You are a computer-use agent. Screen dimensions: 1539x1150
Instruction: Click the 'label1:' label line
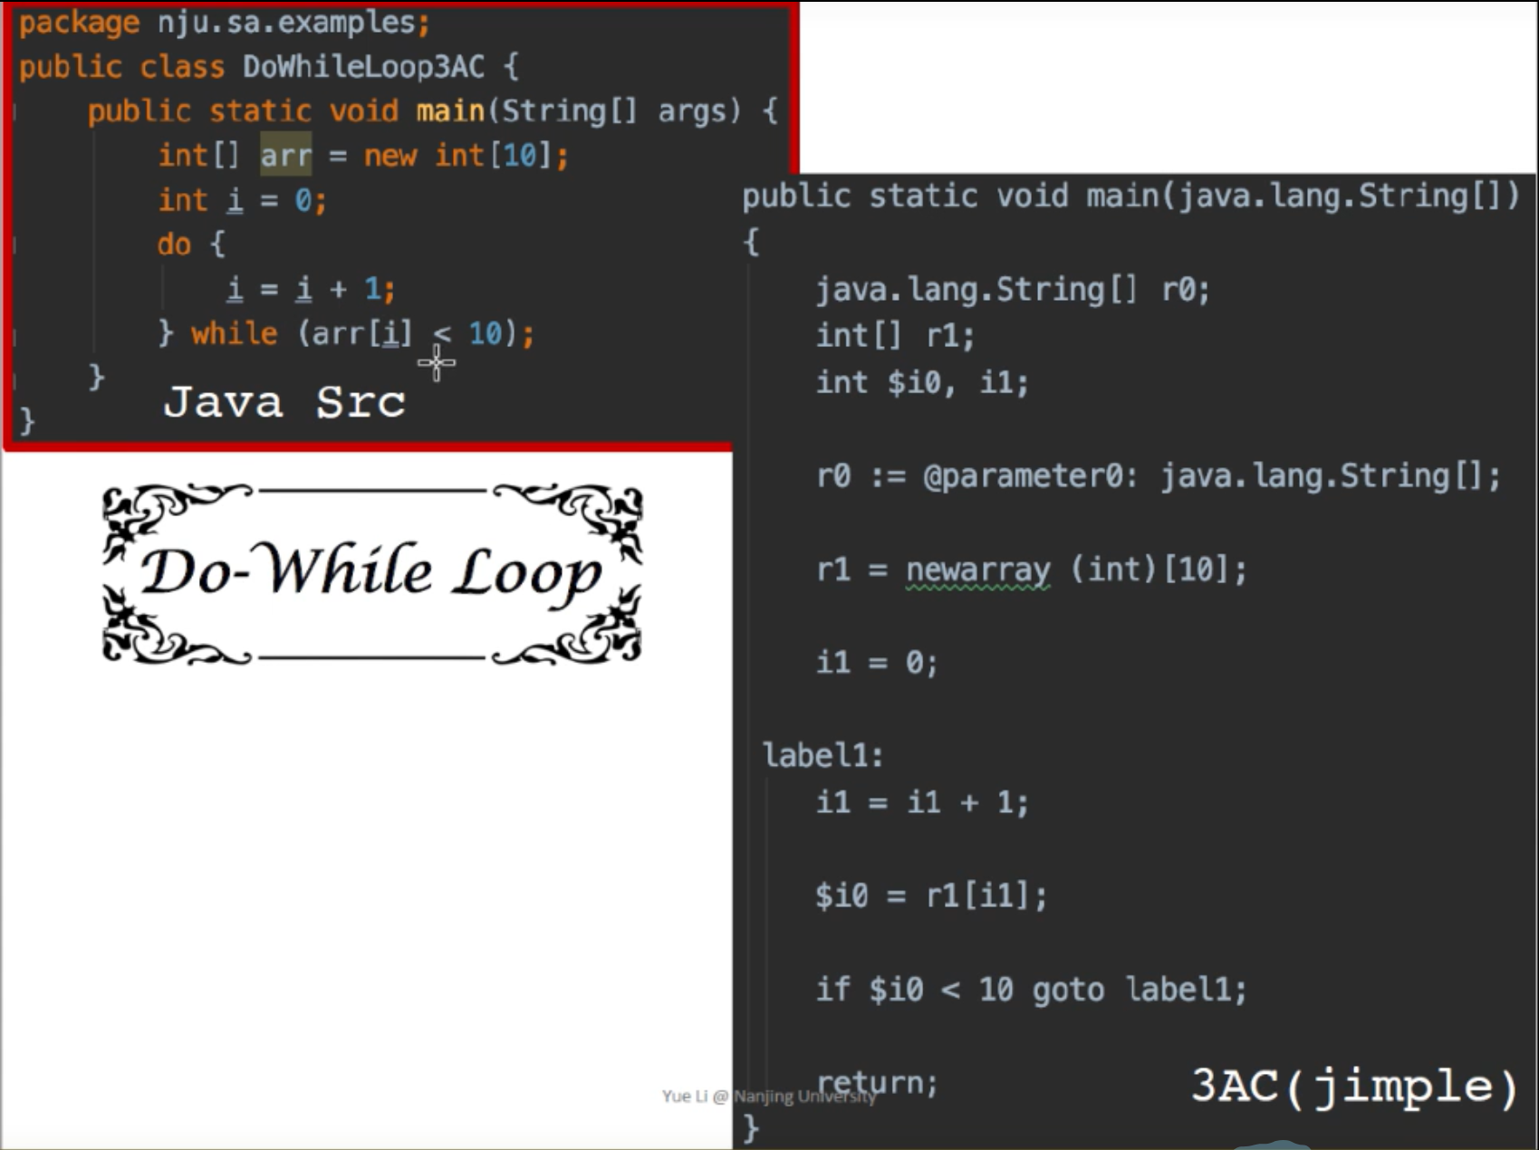point(822,755)
